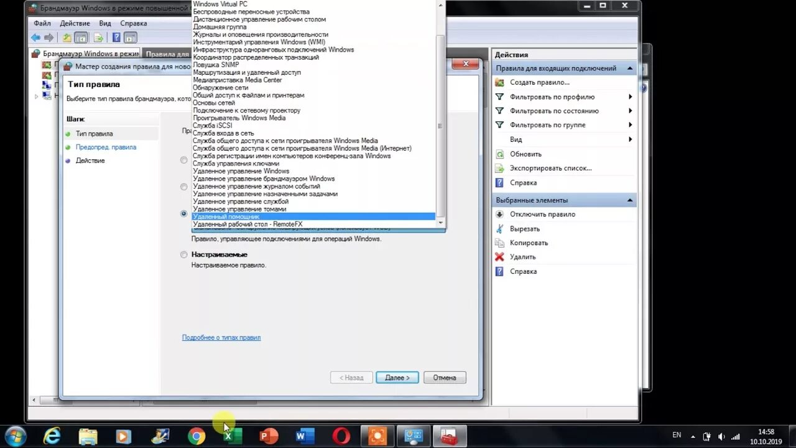Image resolution: width=796 pixels, height=448 pixels.
Task: Open the Действие menu
Action: 75,23
